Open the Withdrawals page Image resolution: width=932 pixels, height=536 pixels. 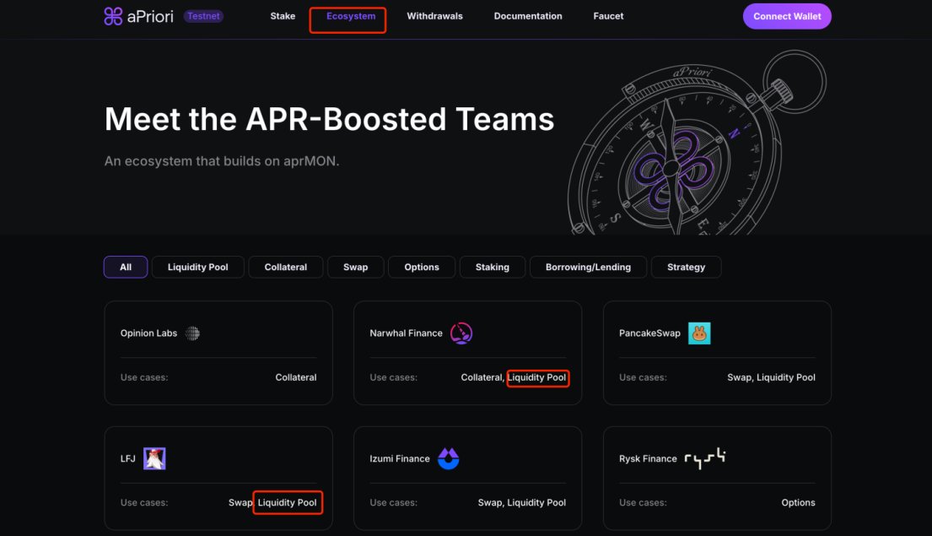click(x=434, y=16)
